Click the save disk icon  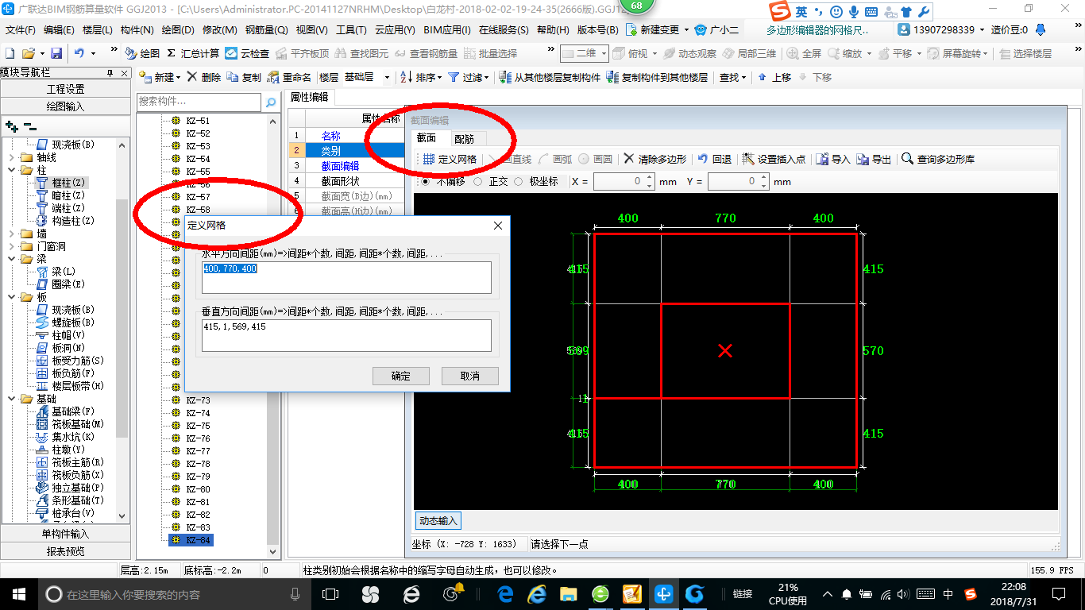56,53
